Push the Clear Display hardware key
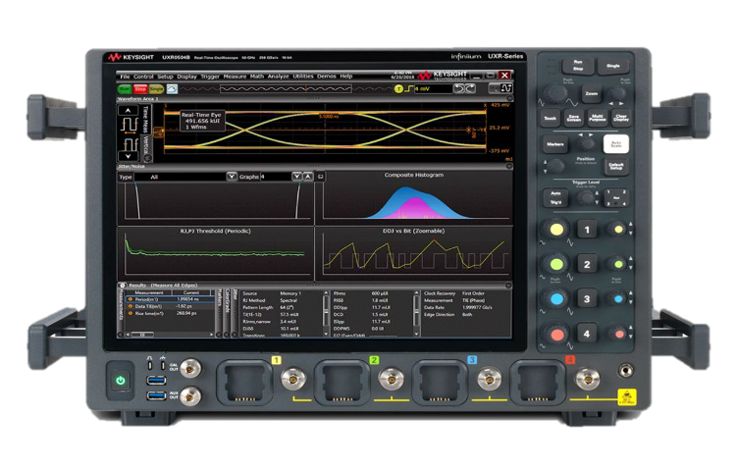 620,118
